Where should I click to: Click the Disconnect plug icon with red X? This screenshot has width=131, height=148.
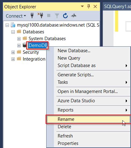coord(40,15)
